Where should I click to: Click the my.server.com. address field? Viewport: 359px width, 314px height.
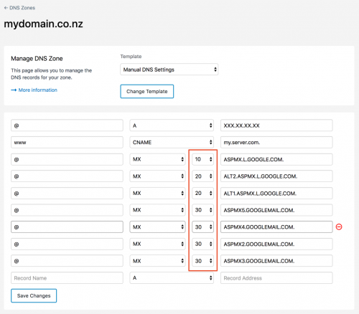click(276, 143)
